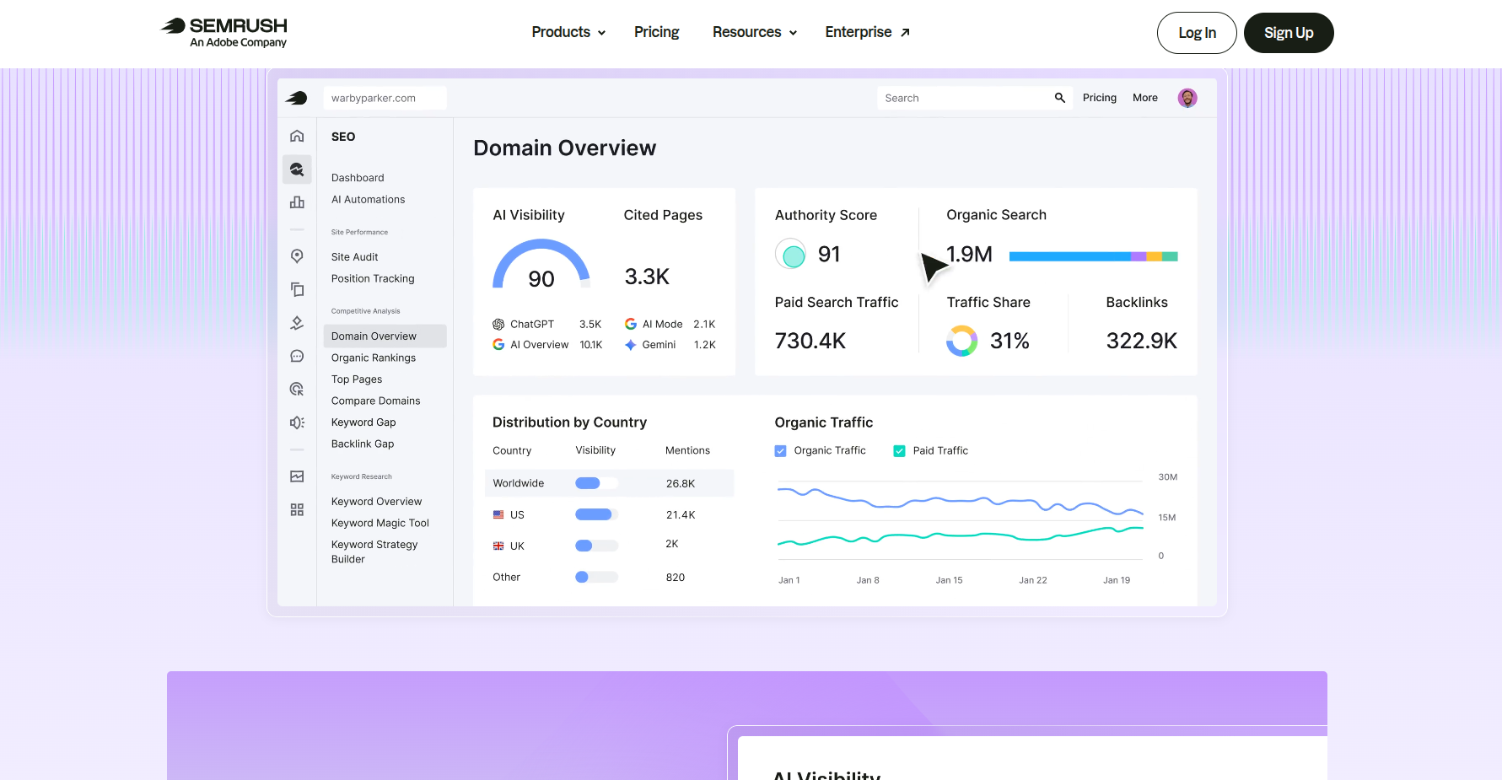1502x780 pixels.
Task: Open the bar chart icon in the sidebar
Action: coord(297,202)
